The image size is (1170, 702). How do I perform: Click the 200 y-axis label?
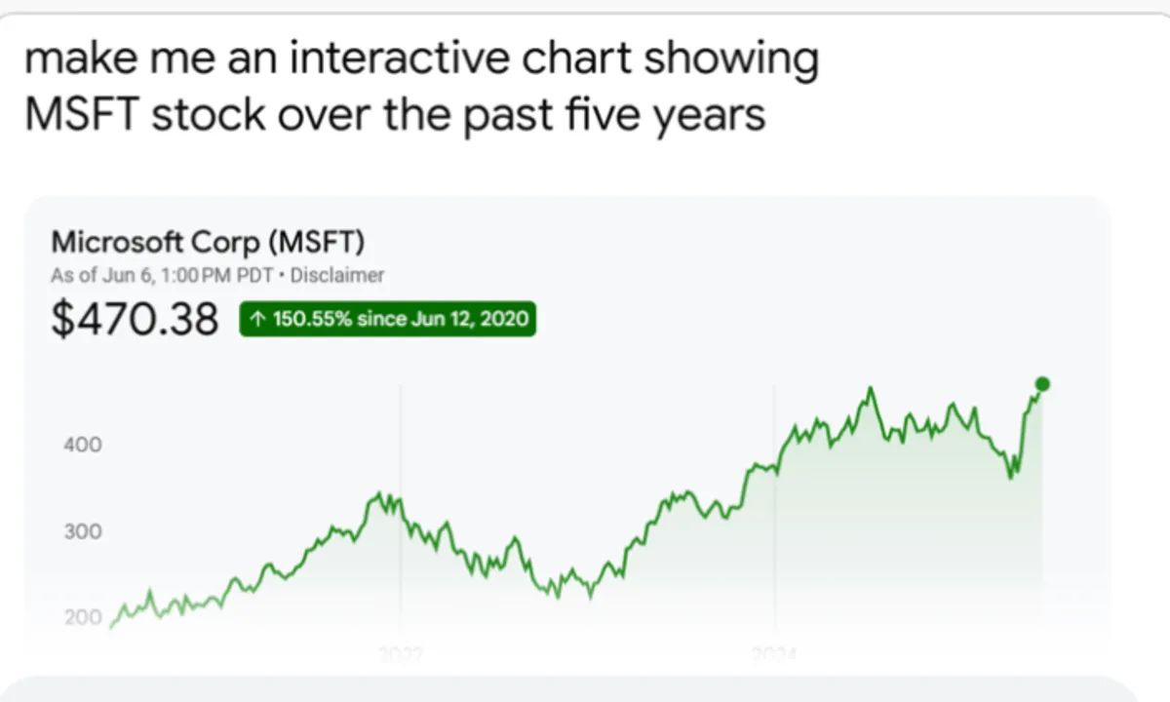[83, 617]
